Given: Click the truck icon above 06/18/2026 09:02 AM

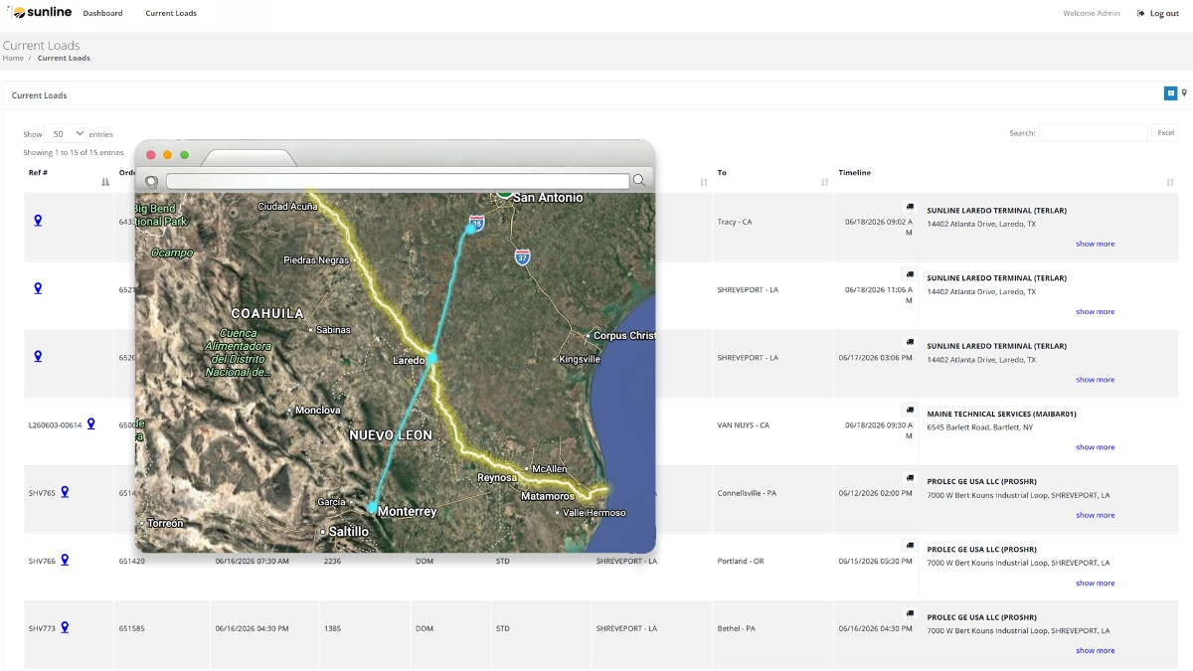Looking at the screenshot, I should 909,207.
